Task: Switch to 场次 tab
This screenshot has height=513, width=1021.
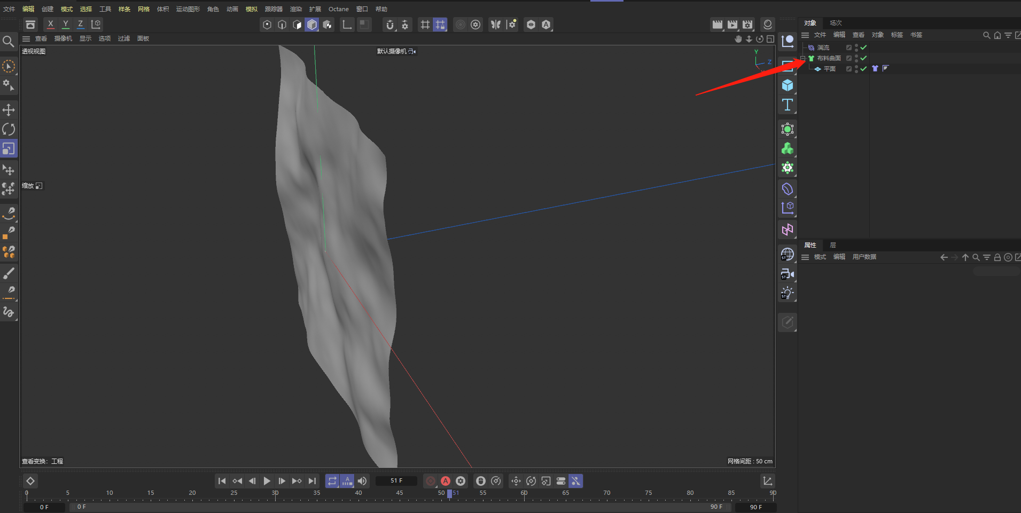Action: point(836,23)
